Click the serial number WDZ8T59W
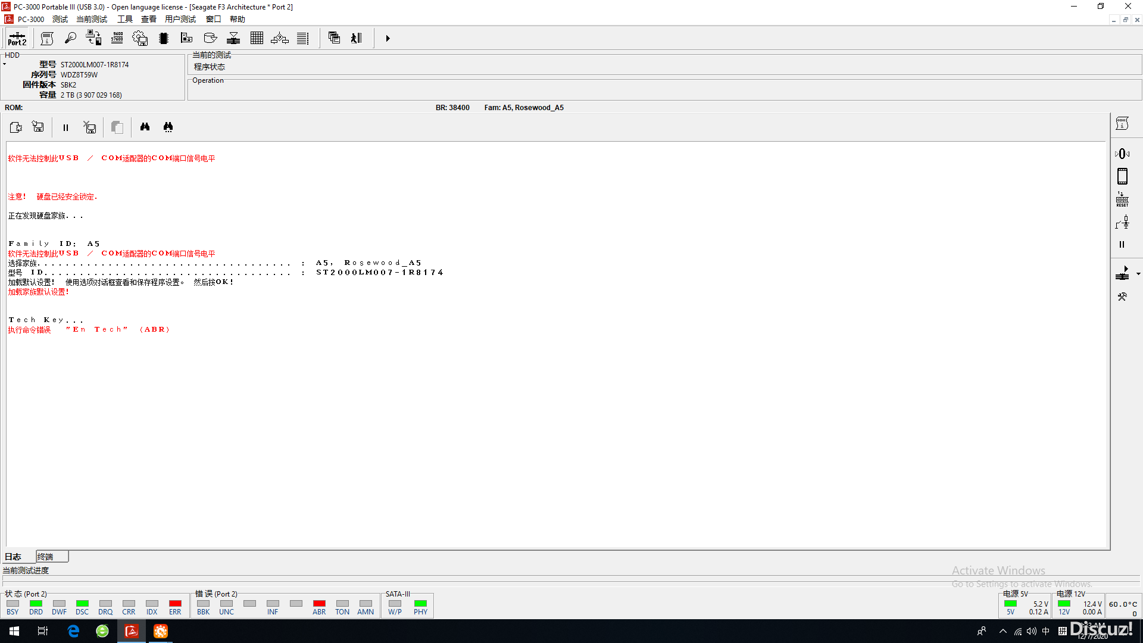The height and width of the screenshot is (643, 1143). (79, 74)
